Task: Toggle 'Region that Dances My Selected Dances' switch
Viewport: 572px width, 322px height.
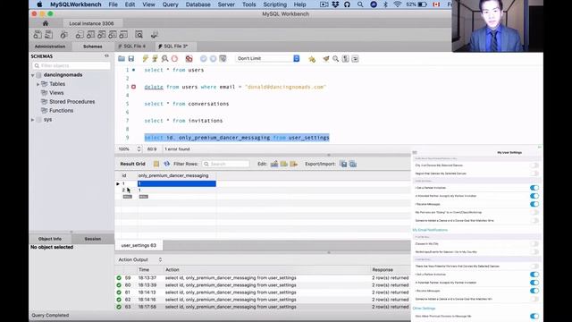Action: 534,174
